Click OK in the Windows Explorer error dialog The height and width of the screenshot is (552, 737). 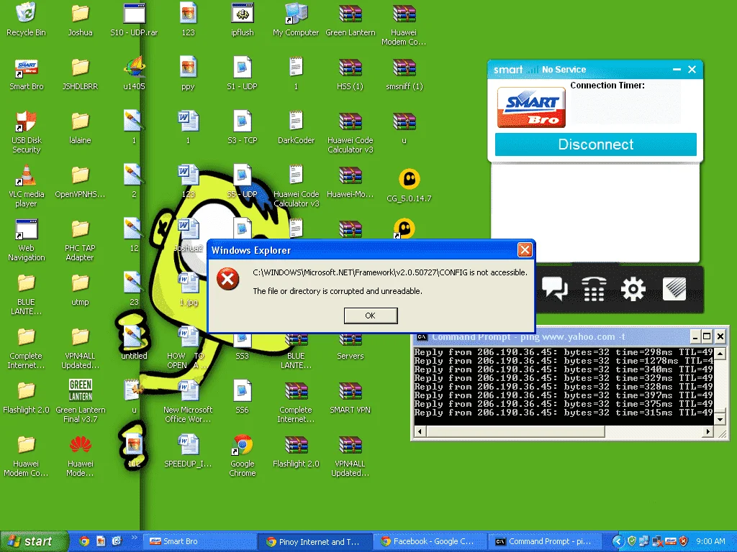371,316
